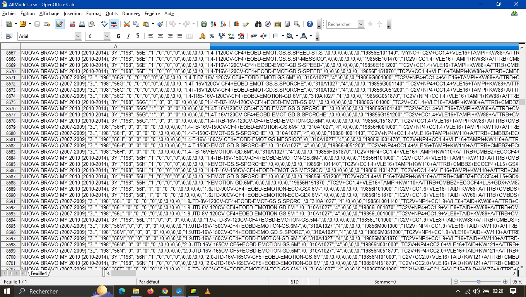Click the Copy icon
This screenshot has height=297, width=526.
136,24
